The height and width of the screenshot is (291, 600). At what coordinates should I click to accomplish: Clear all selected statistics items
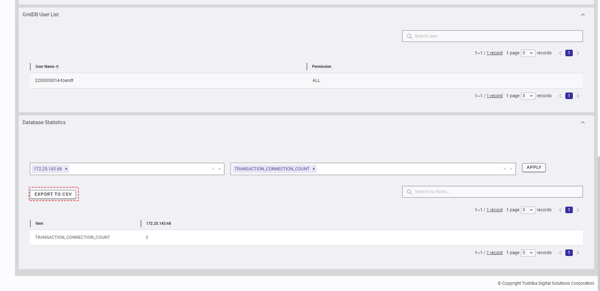tap(504, 169)
